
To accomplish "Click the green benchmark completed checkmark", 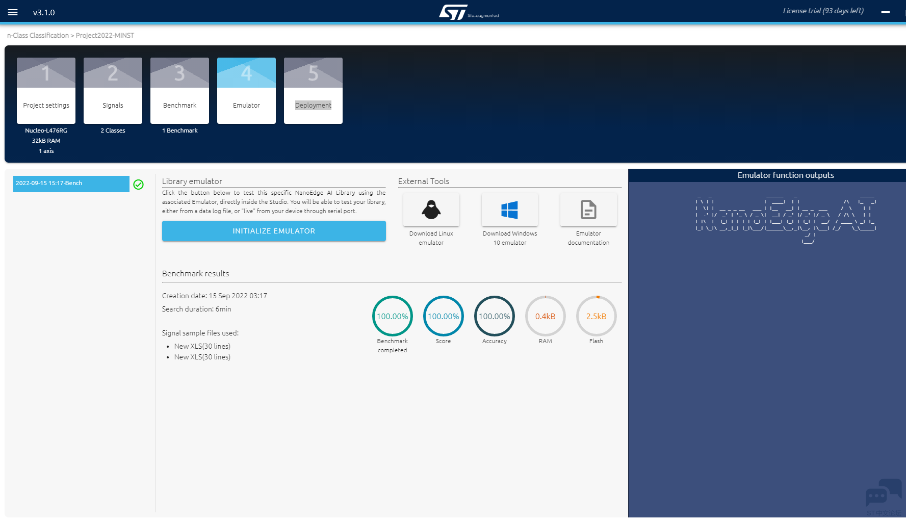I will point(138,185).
